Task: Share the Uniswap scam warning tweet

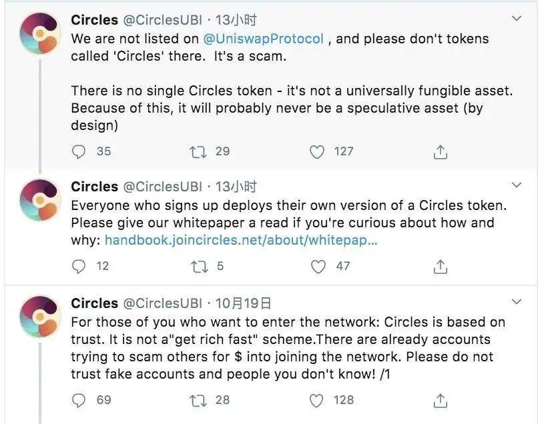Action: pyautogui.click(x=440, y=152)
